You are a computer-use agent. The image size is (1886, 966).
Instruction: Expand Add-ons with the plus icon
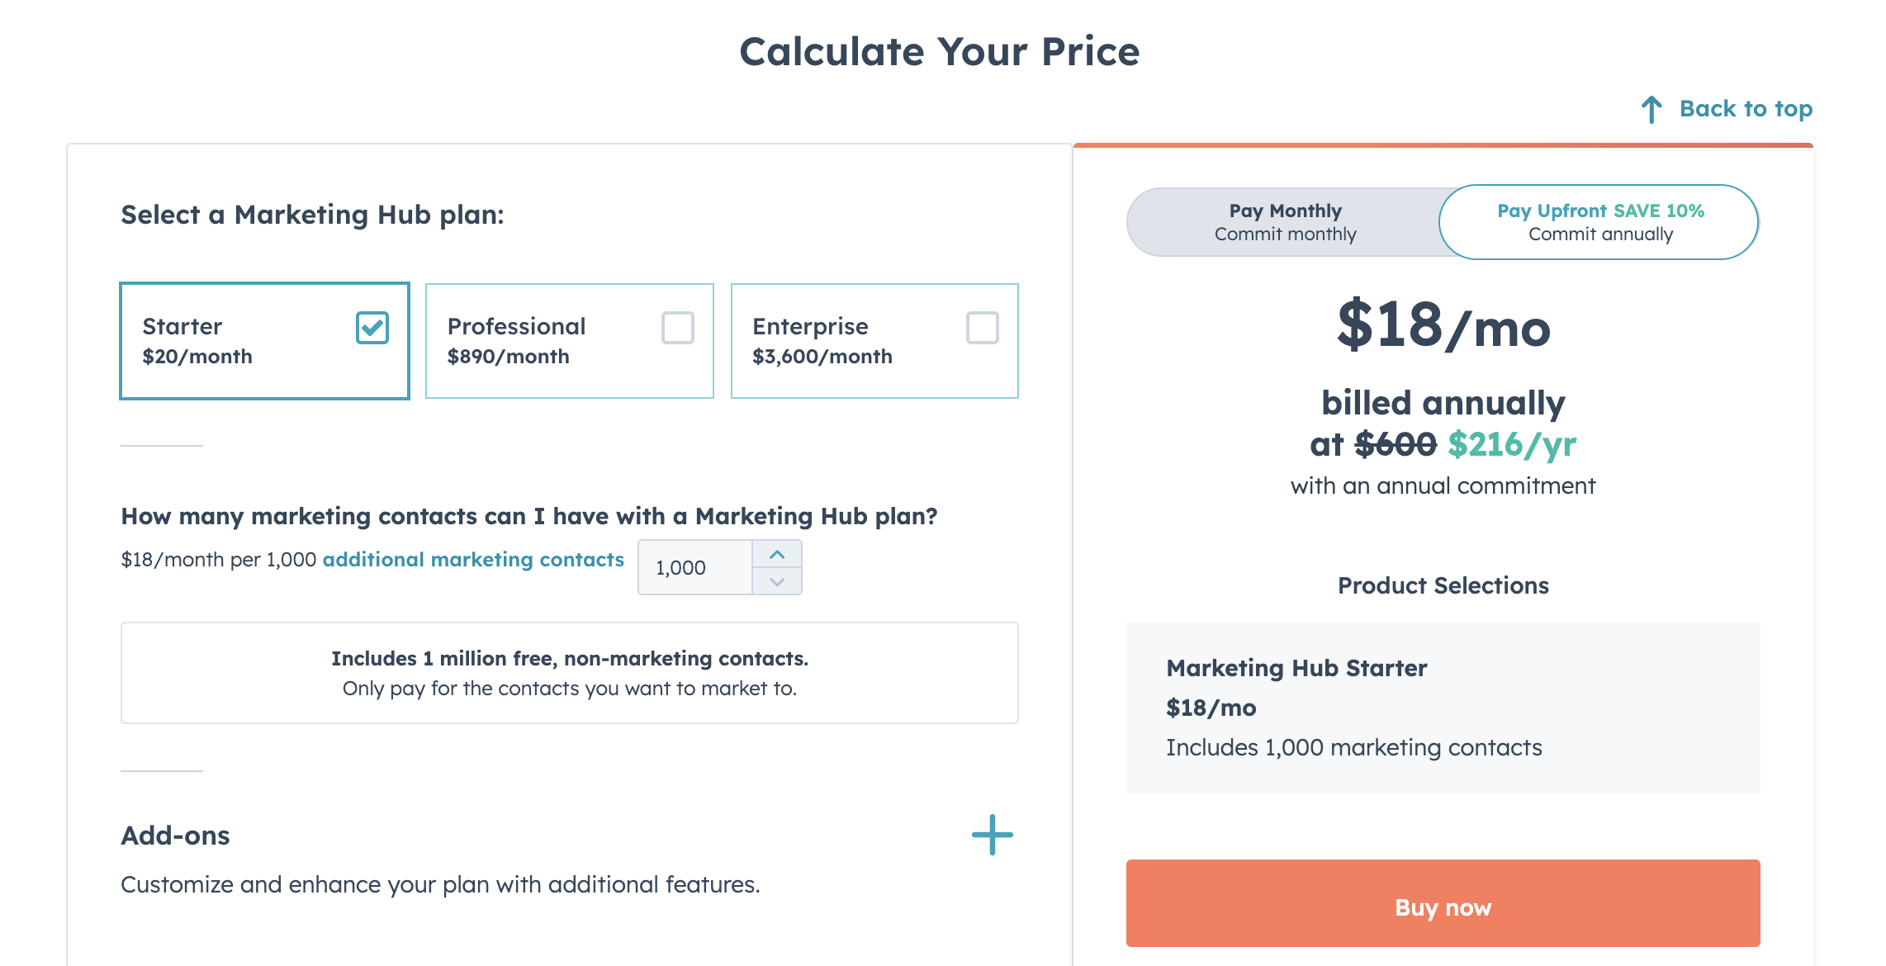coord(992,835)
